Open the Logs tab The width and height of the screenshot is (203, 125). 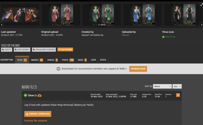pos(93,60)
